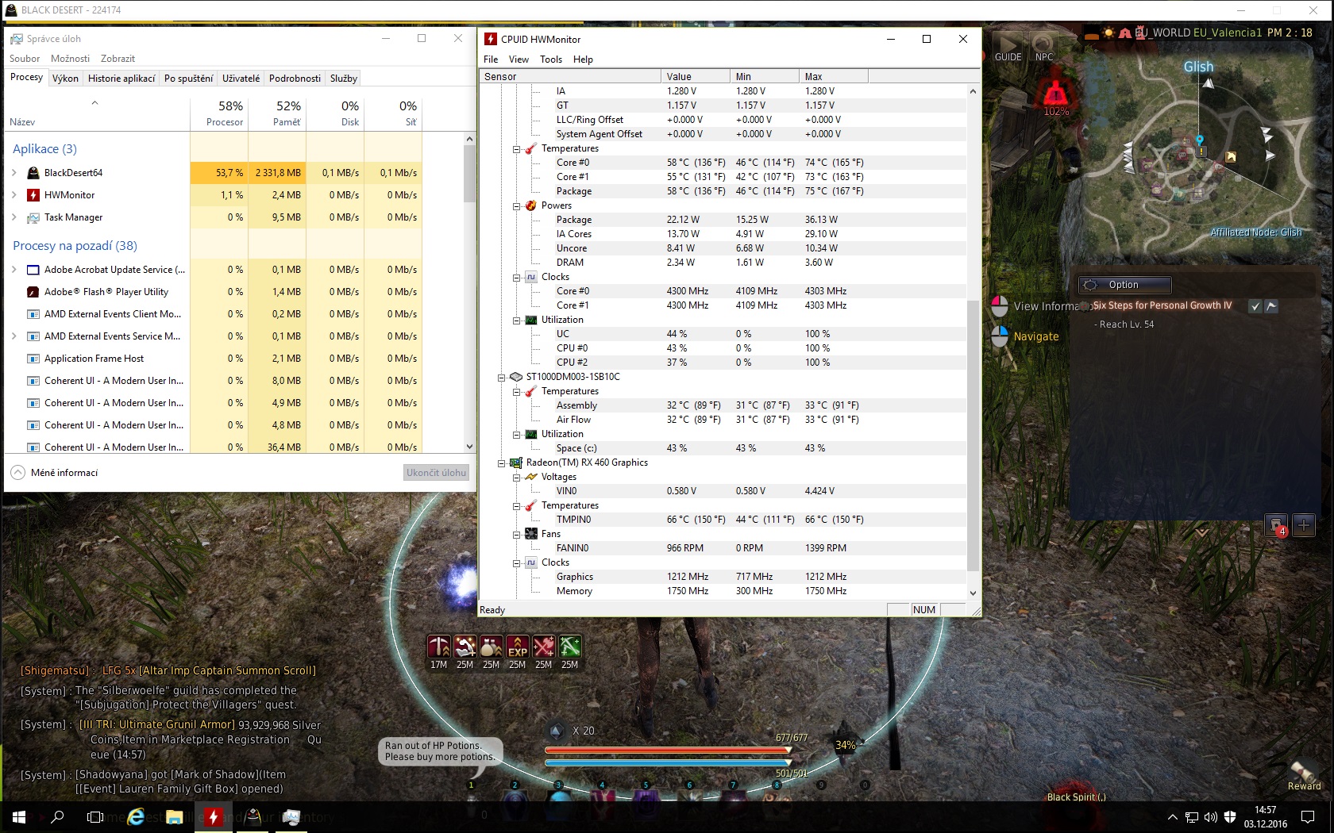Screen dimensions: 1334x833
Task: Click Navigate label in game
Action: [1036, 336]
